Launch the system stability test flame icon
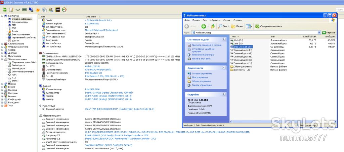Viewport: 344px width, 152px height. point(38,10)
